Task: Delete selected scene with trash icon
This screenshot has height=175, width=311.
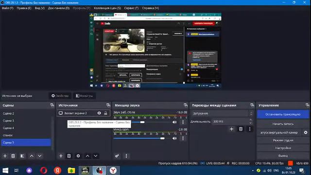Action: pyautogui.click(x=13, y=156)
